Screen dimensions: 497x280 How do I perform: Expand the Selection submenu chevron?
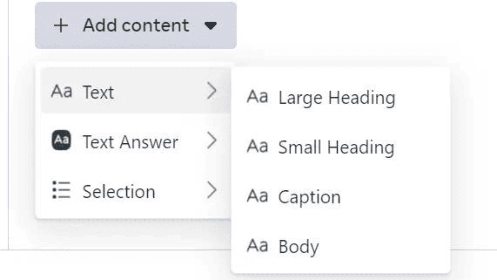[212, 190]
